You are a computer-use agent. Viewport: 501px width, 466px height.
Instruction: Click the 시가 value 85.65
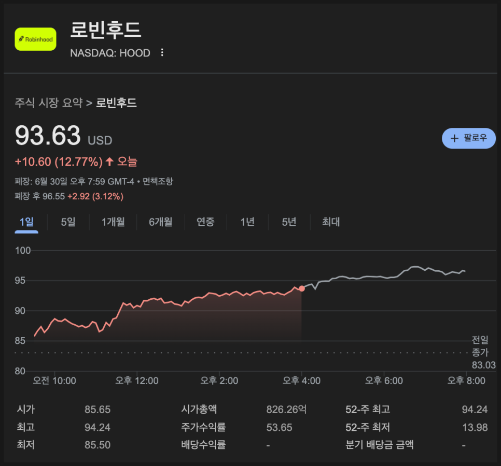98,410
